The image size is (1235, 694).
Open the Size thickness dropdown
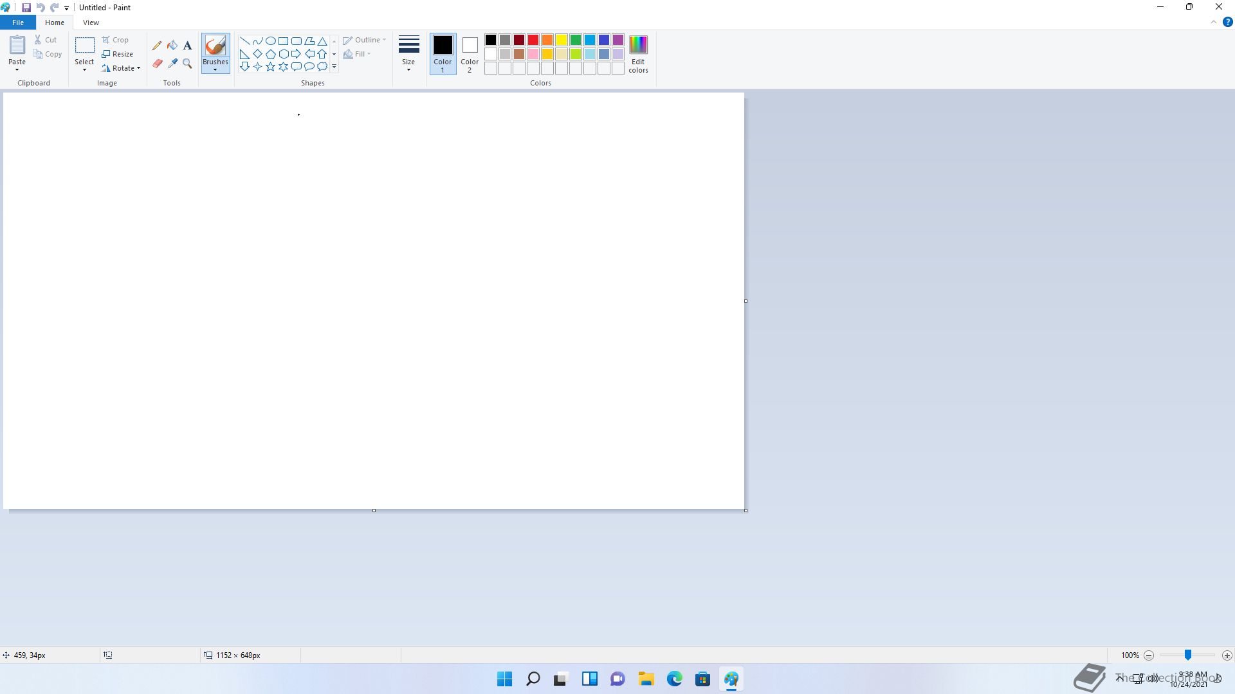click(x=408, y=53)
